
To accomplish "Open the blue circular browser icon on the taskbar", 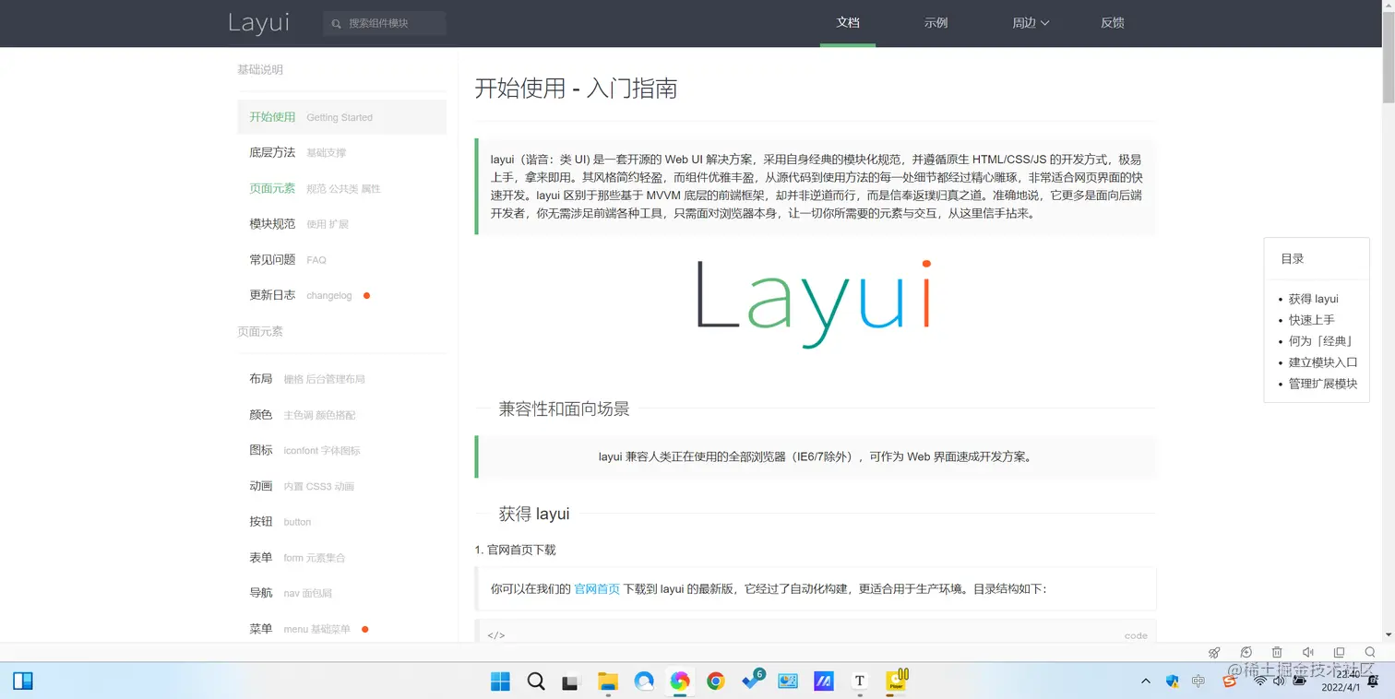I will pyautogui.click(x=644, y=681).
